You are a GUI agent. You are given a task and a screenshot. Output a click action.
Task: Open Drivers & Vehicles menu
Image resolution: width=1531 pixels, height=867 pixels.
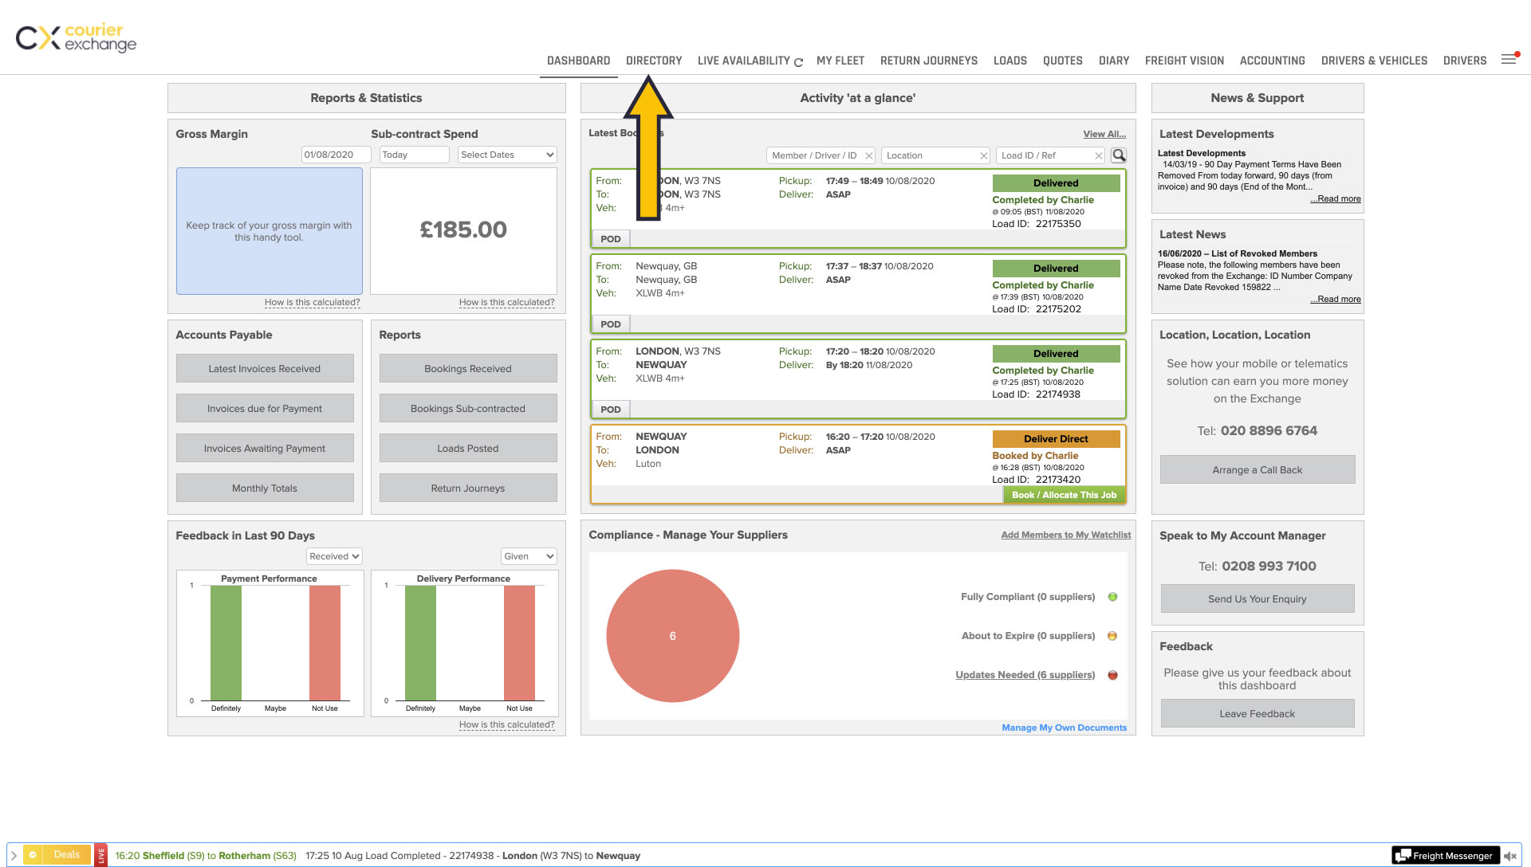(x=1374, y=61)
